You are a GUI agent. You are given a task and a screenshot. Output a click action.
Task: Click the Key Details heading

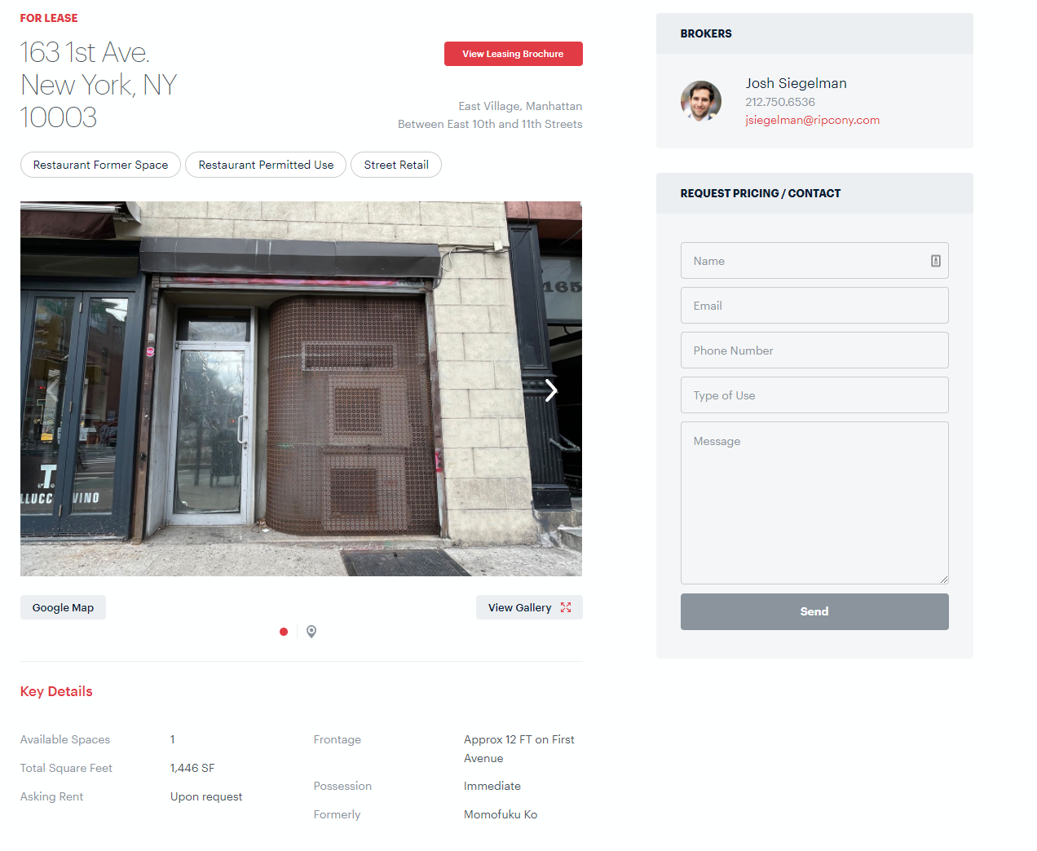[x=56, y=691]
